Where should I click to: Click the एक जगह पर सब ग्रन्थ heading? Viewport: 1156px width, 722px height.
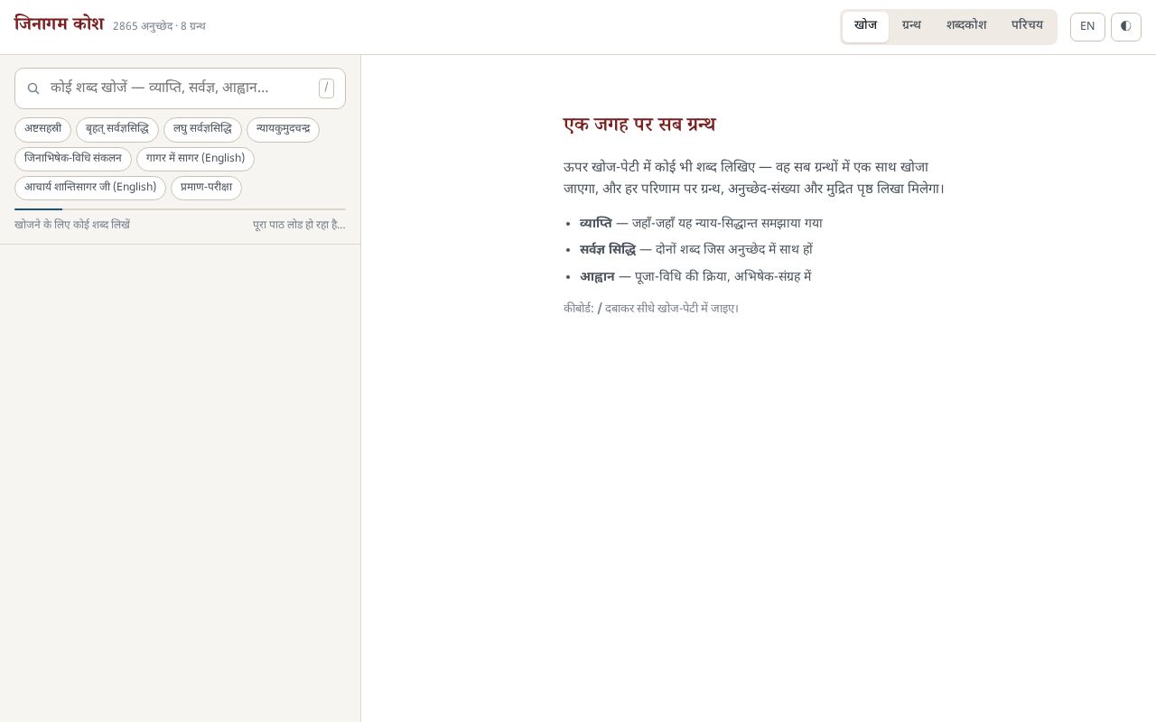click(x=639, y=125)
